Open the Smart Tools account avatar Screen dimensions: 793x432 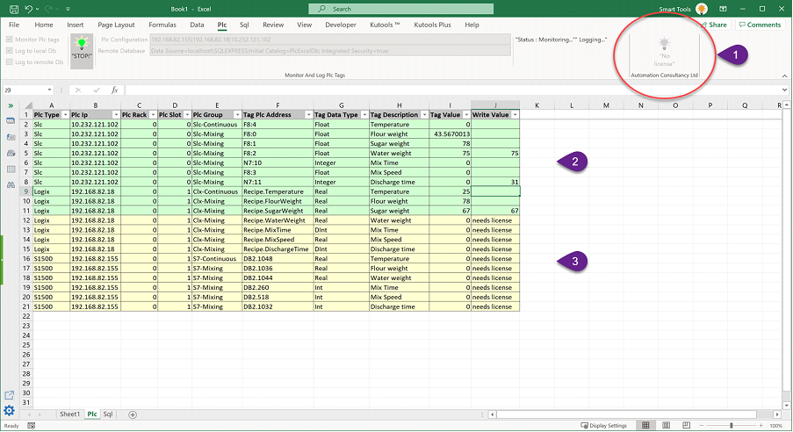(702, 9)
